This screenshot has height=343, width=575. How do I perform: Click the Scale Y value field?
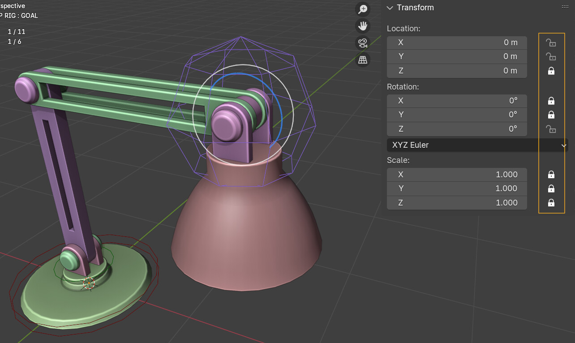[457, 189]
